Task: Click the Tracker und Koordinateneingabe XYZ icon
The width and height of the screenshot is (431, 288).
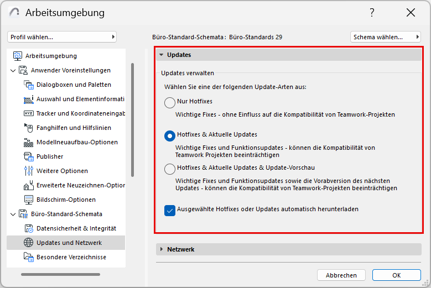Action: pos(29,113)
